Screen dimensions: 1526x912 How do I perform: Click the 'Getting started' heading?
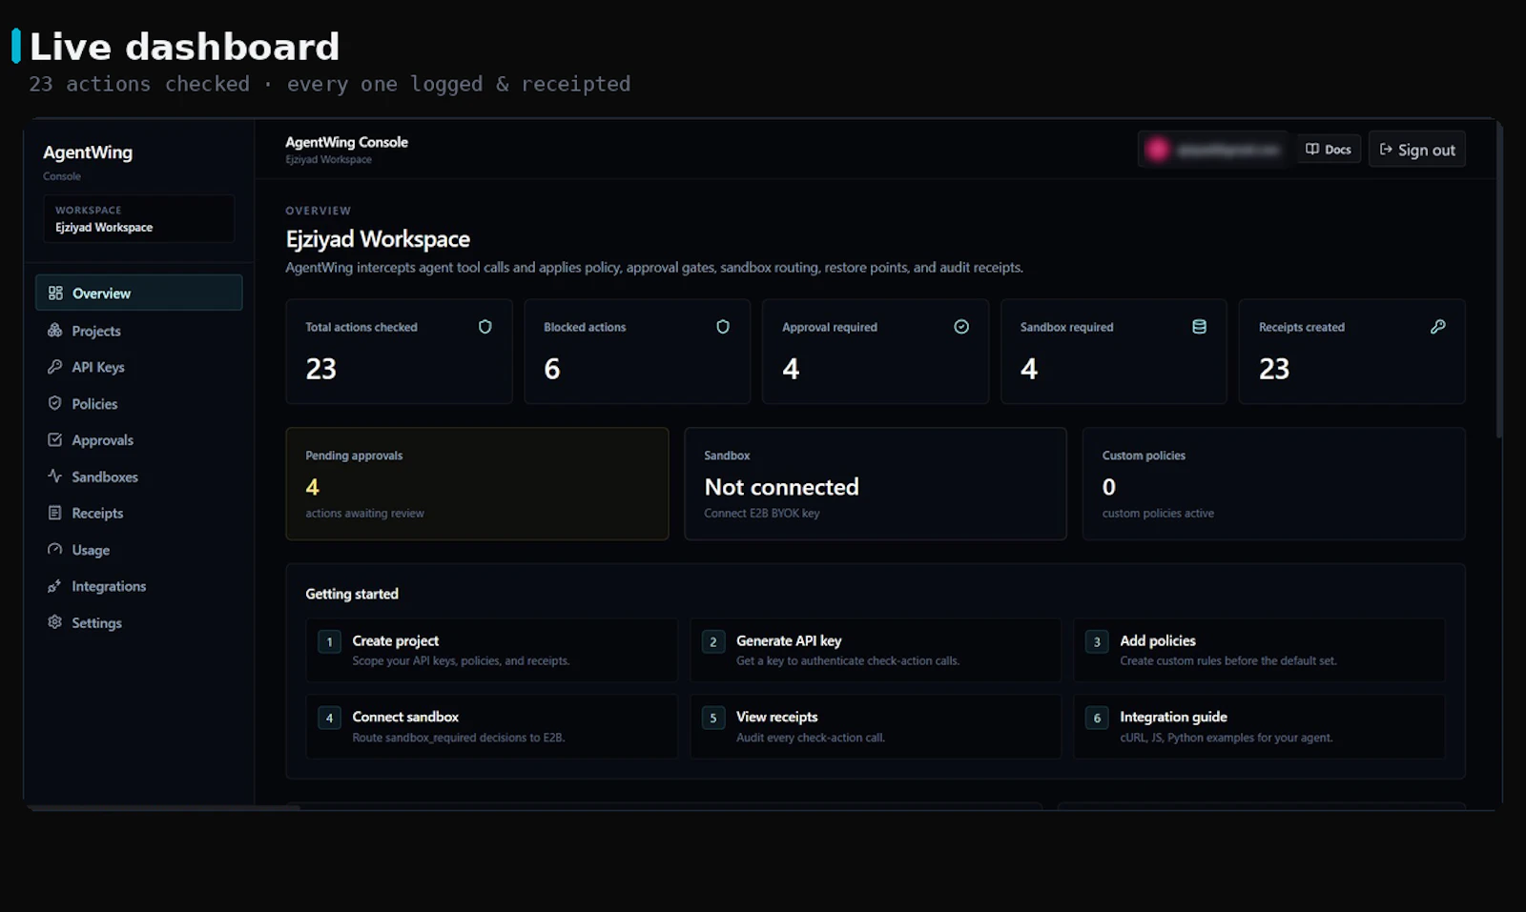[352, 594]
